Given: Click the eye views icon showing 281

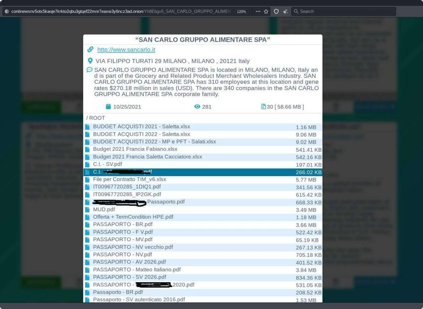Looking at the screenshot, I should click(x=197, y=106).
